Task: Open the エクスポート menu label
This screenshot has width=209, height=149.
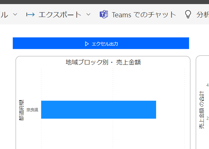Action: pyautogui.click(x=60, y=15)
